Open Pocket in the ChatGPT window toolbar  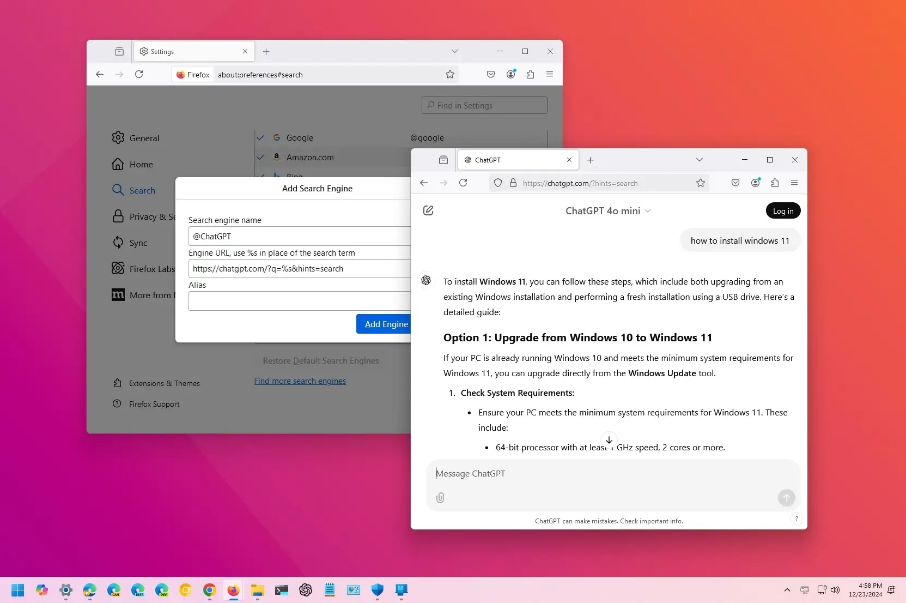[735, 183]
